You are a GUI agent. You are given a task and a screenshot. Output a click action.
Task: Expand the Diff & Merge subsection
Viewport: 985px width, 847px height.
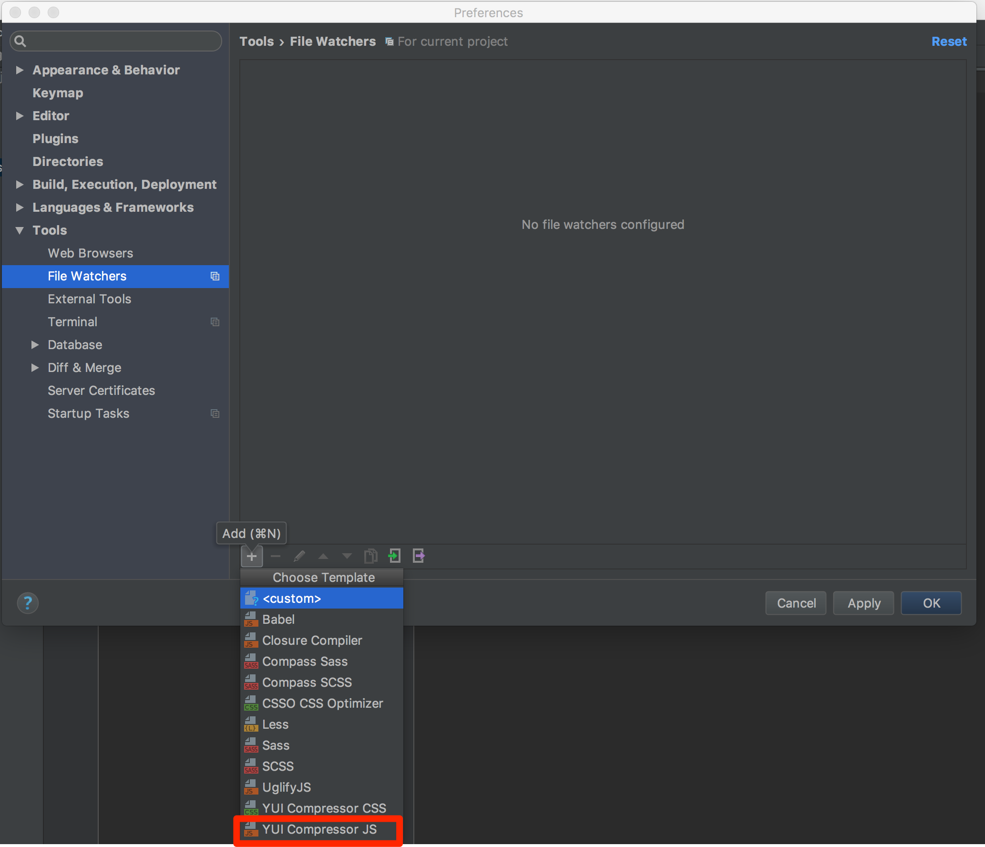[x=35, y=368]
